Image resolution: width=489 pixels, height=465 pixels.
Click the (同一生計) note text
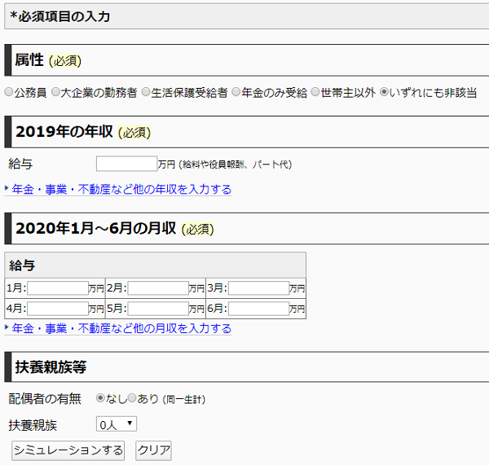coord(184,400)
